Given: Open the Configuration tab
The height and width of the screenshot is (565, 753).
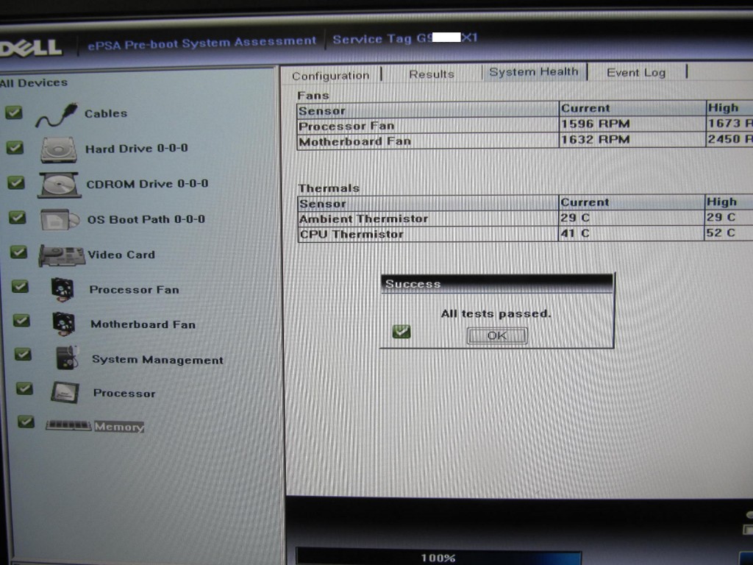Looking at the screenshot, I should click(x=331, y=76).
